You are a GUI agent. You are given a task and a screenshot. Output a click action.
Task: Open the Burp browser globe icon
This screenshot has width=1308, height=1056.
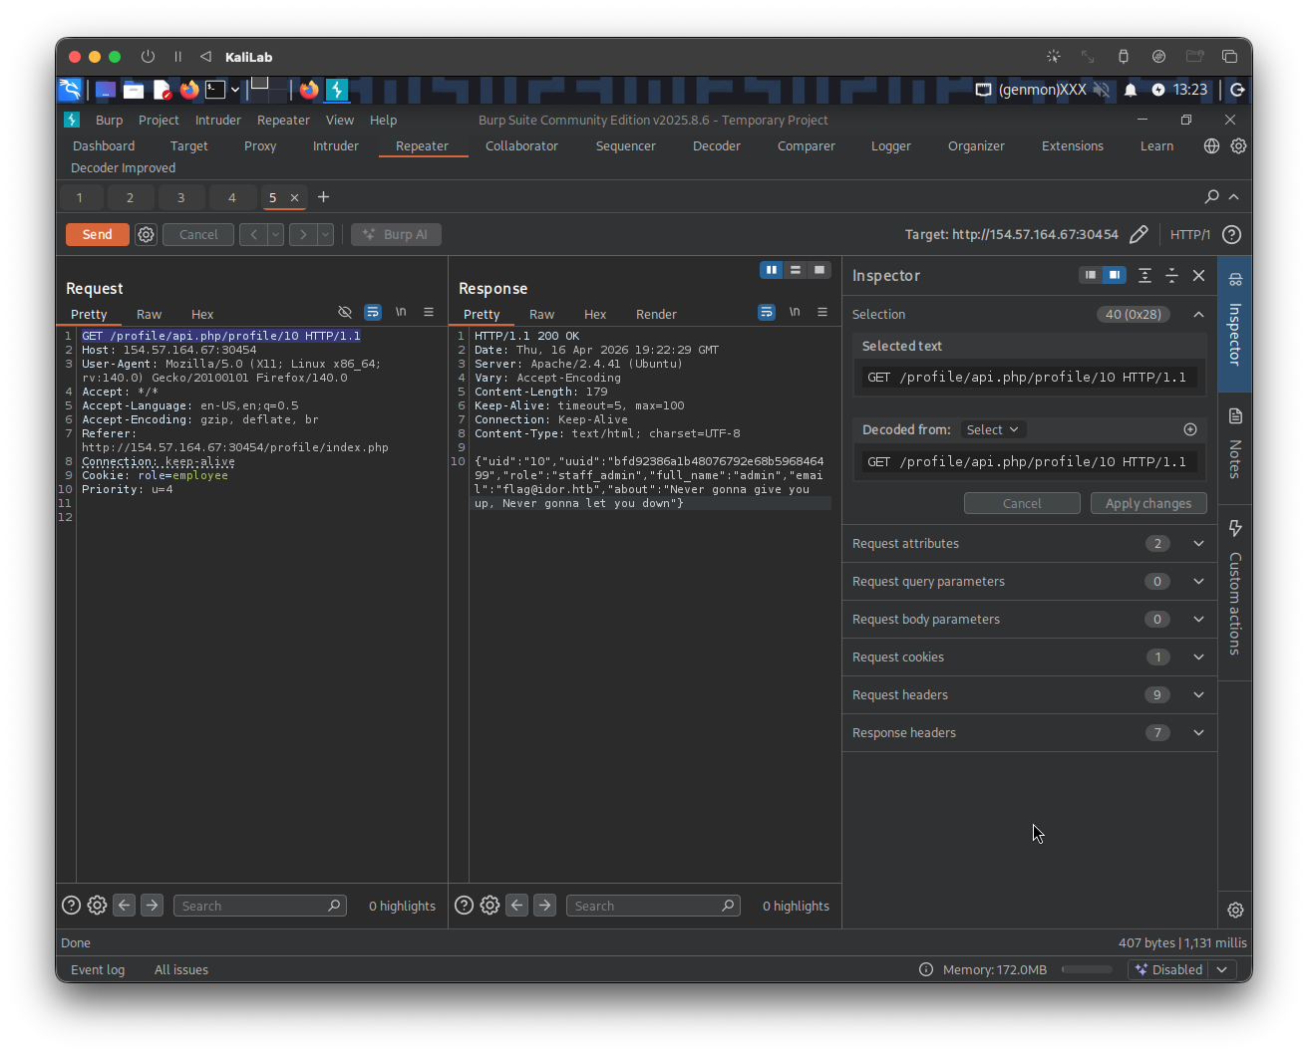(1211, 145)
